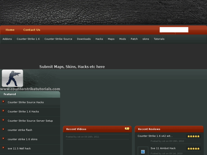Click the red bullet beside counter strike flash

(x=3, y=129)
